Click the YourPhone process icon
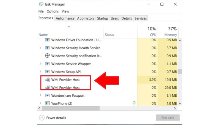 (47, 103)
